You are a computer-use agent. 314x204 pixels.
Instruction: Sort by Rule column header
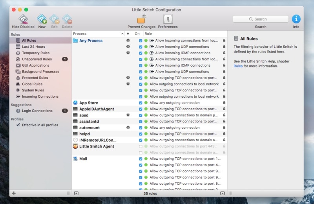pyautogui.click(x=185, y=34)
